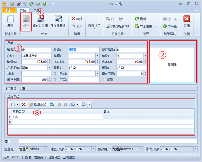Viewport: 202px width, 162px height.
Task: Click the 保存并关闭 (Save and Close) icon
Action: click(x=40, y=19)
